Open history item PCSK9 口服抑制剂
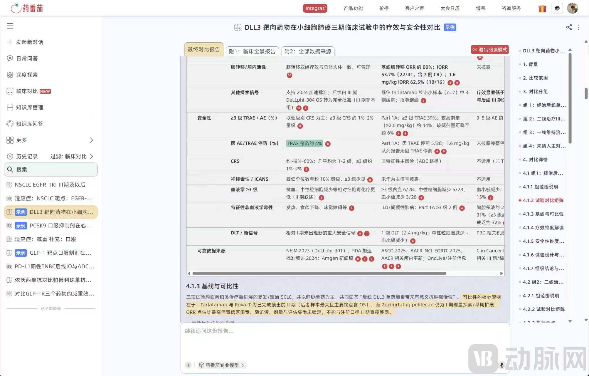Screen dimensions: 589x376 [51, 226]
